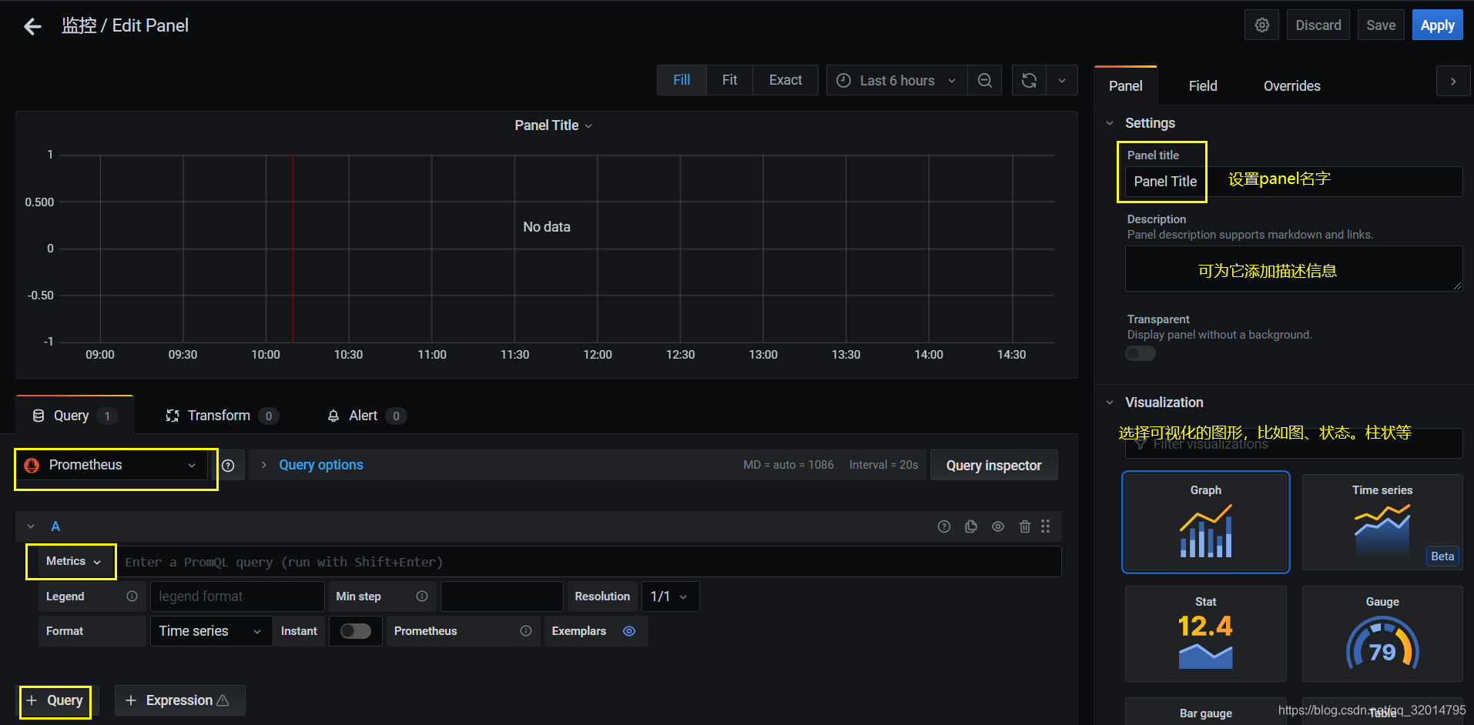Image resolution: width=1474 pixels, height=725 pixels.
Task: Click Filter visualizations search field
Action: (1294, 444)
